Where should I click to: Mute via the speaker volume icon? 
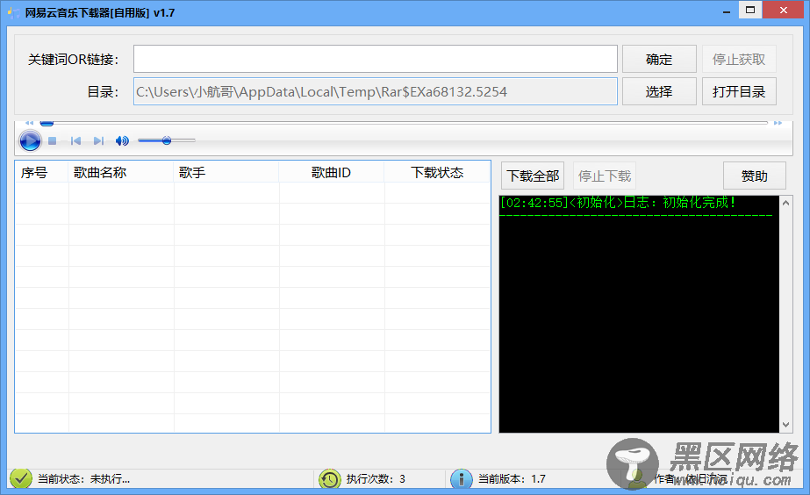click(x=122, y=140)
